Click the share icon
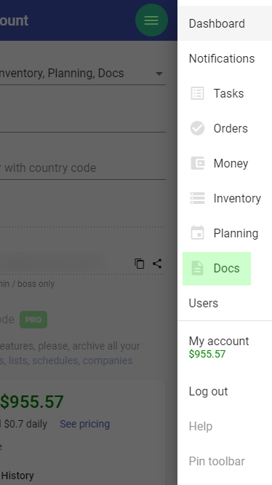Screen dimensions: 272x485 157,264
